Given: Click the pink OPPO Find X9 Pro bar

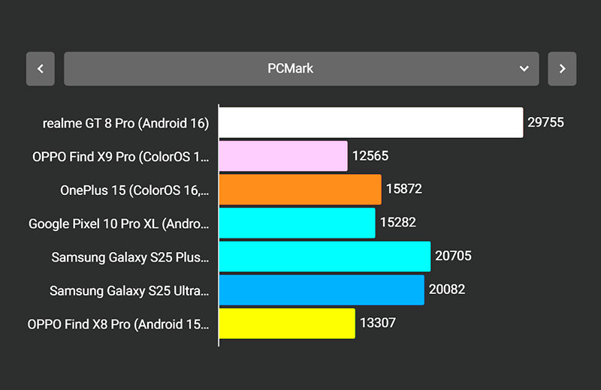Looking at the screenshot, I should click(283, 156).
